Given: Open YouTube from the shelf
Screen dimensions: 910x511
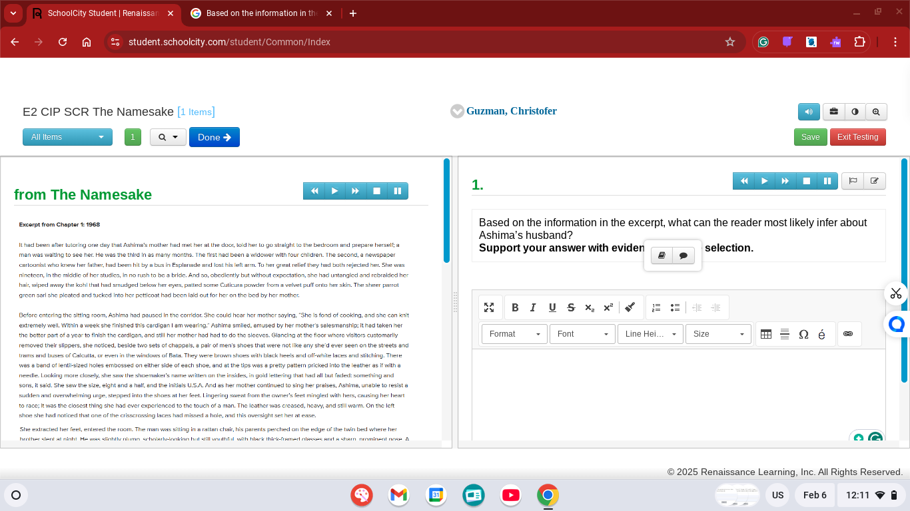Looking at the screenshot, I should click(511, 495).
